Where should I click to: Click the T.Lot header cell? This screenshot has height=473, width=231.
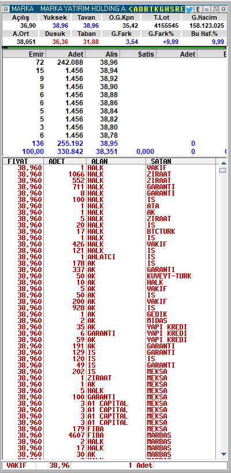tap(161, 17)
